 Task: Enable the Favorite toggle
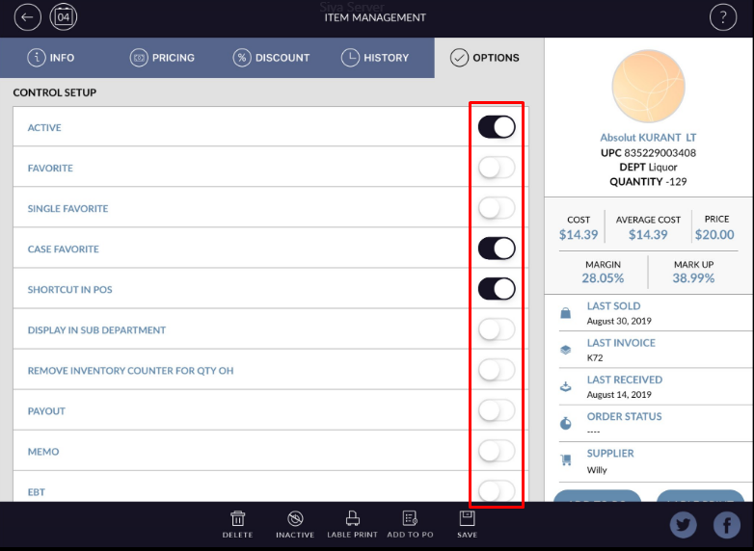497,168
